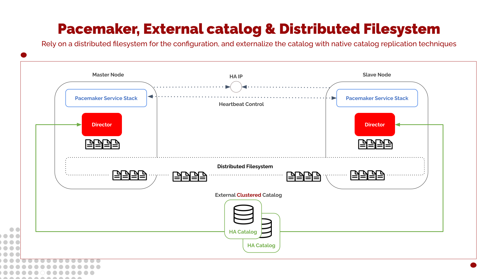Image resolution: width=497 pixels, height=279 pixels.
Task: Collapse the Distributed Filesystem dotted region
Action: click(x=245, y=166)
